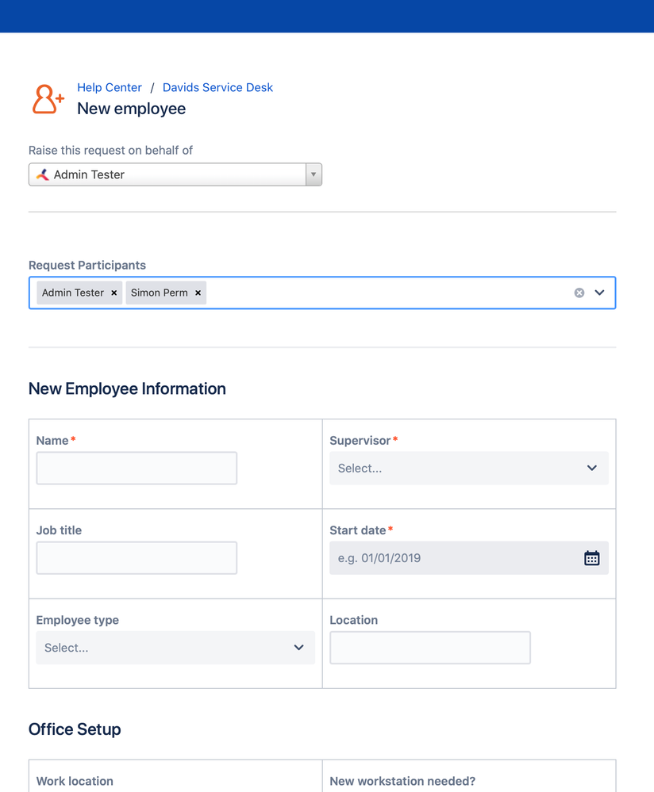
Task: Open 'Raise this request on behalf of' dropdown arrow
Action: (314, 174)
